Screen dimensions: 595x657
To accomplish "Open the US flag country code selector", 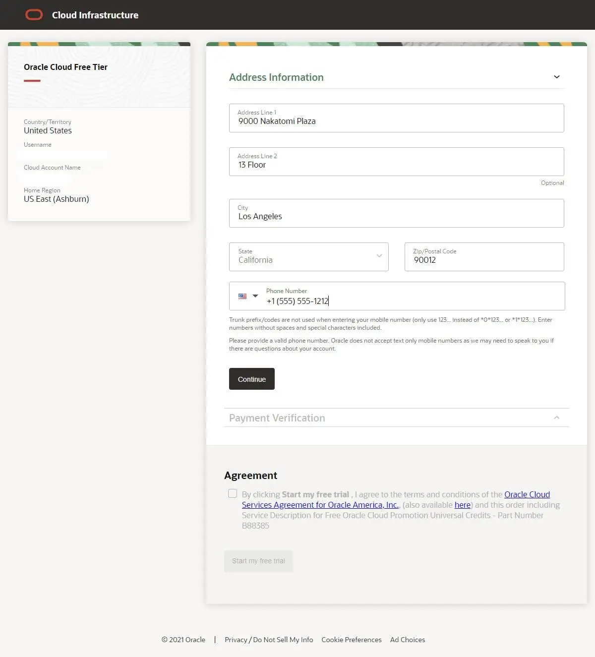I will tap(242, 296).
